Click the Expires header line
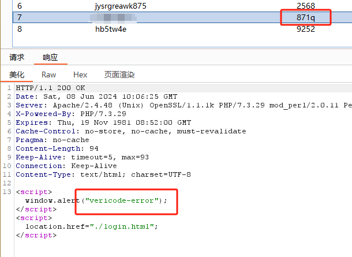 coord(103,122)
